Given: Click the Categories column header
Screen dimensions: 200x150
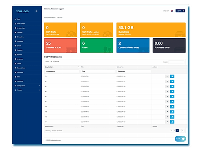Looking at the screenshot, I should coord(134,67).
